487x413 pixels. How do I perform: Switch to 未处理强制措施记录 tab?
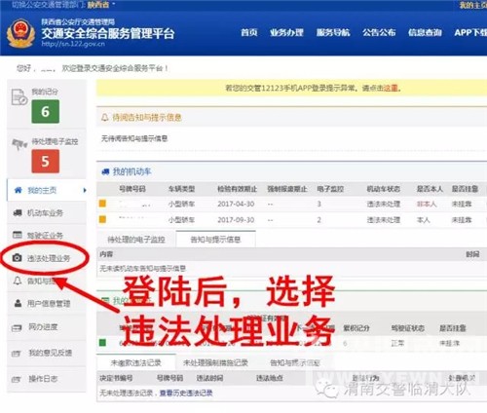point(215,362)
